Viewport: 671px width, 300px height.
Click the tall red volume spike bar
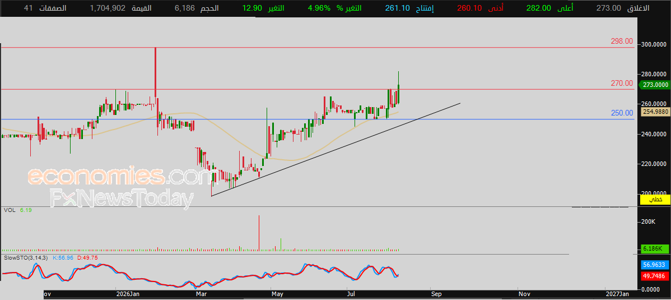[259, 233]
